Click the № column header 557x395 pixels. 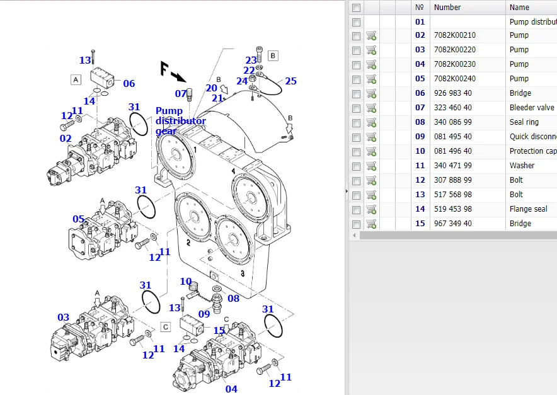click(x=420, y=8)
